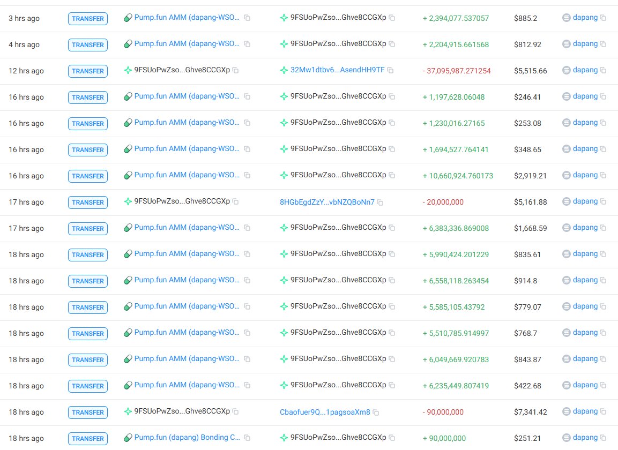Click the TRANSFER badge in the $253.08 row
Screen dimensions: 618x450
tap(88, 123)
